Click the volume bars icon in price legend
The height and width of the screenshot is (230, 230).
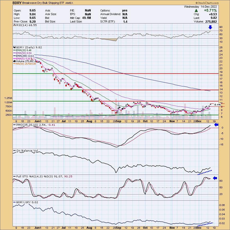click(x=15, y=61)
